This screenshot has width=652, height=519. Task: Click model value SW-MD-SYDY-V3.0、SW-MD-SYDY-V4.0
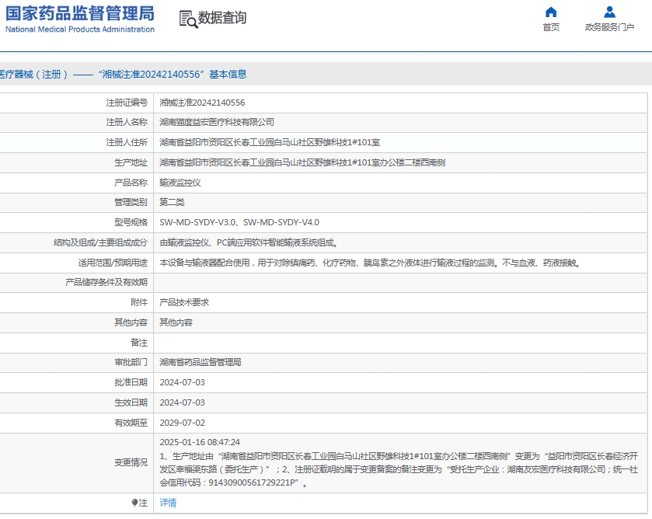click(239, 222)
